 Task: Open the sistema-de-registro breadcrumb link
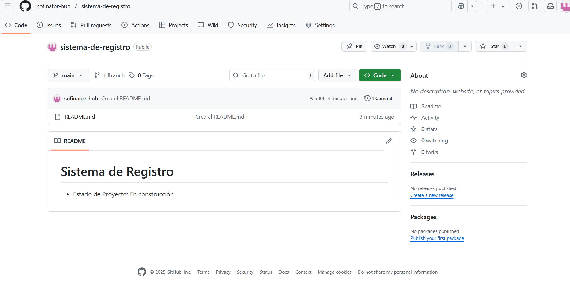pos(106,6)
